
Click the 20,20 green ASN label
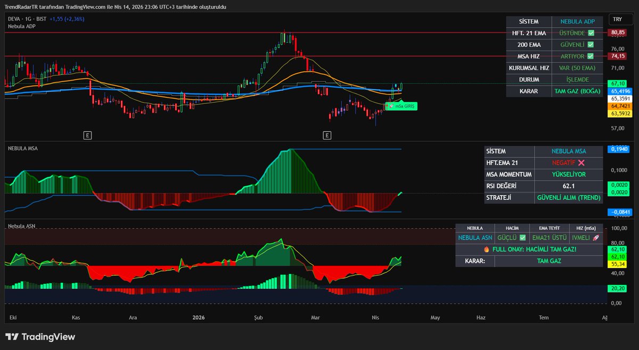[x=618, y=288]
